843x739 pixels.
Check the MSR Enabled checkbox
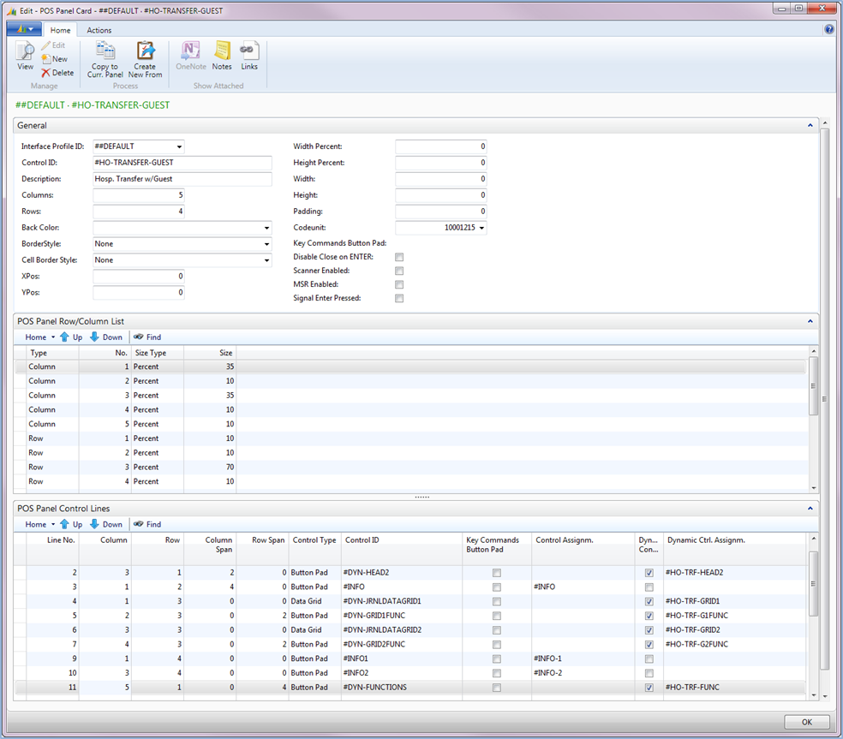(x=399, y=284)
